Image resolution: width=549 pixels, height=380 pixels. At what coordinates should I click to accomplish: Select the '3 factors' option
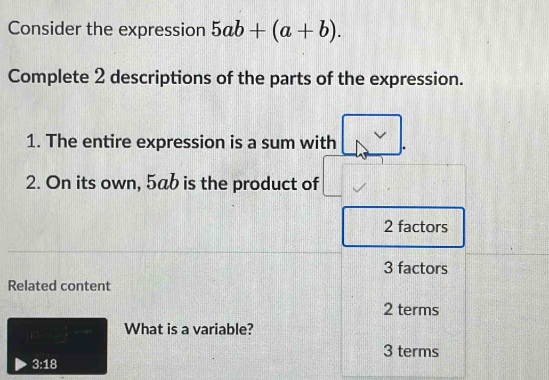point(416,268)
